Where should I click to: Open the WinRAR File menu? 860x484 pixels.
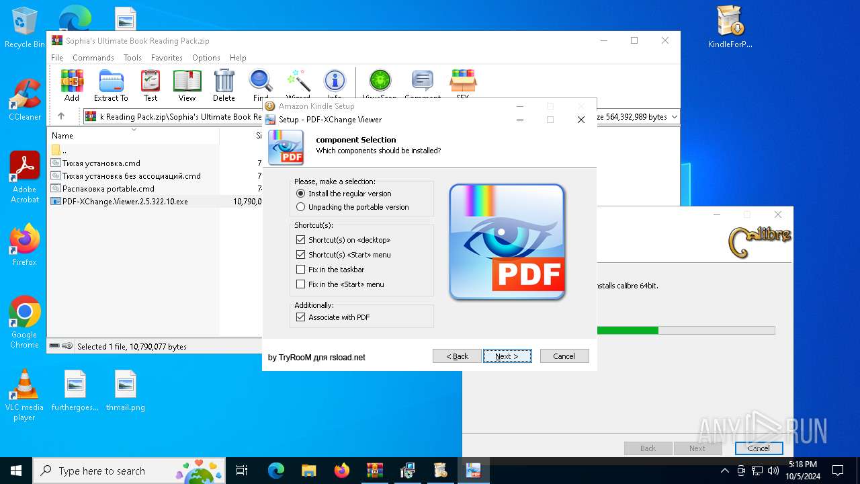pos(57,58)
